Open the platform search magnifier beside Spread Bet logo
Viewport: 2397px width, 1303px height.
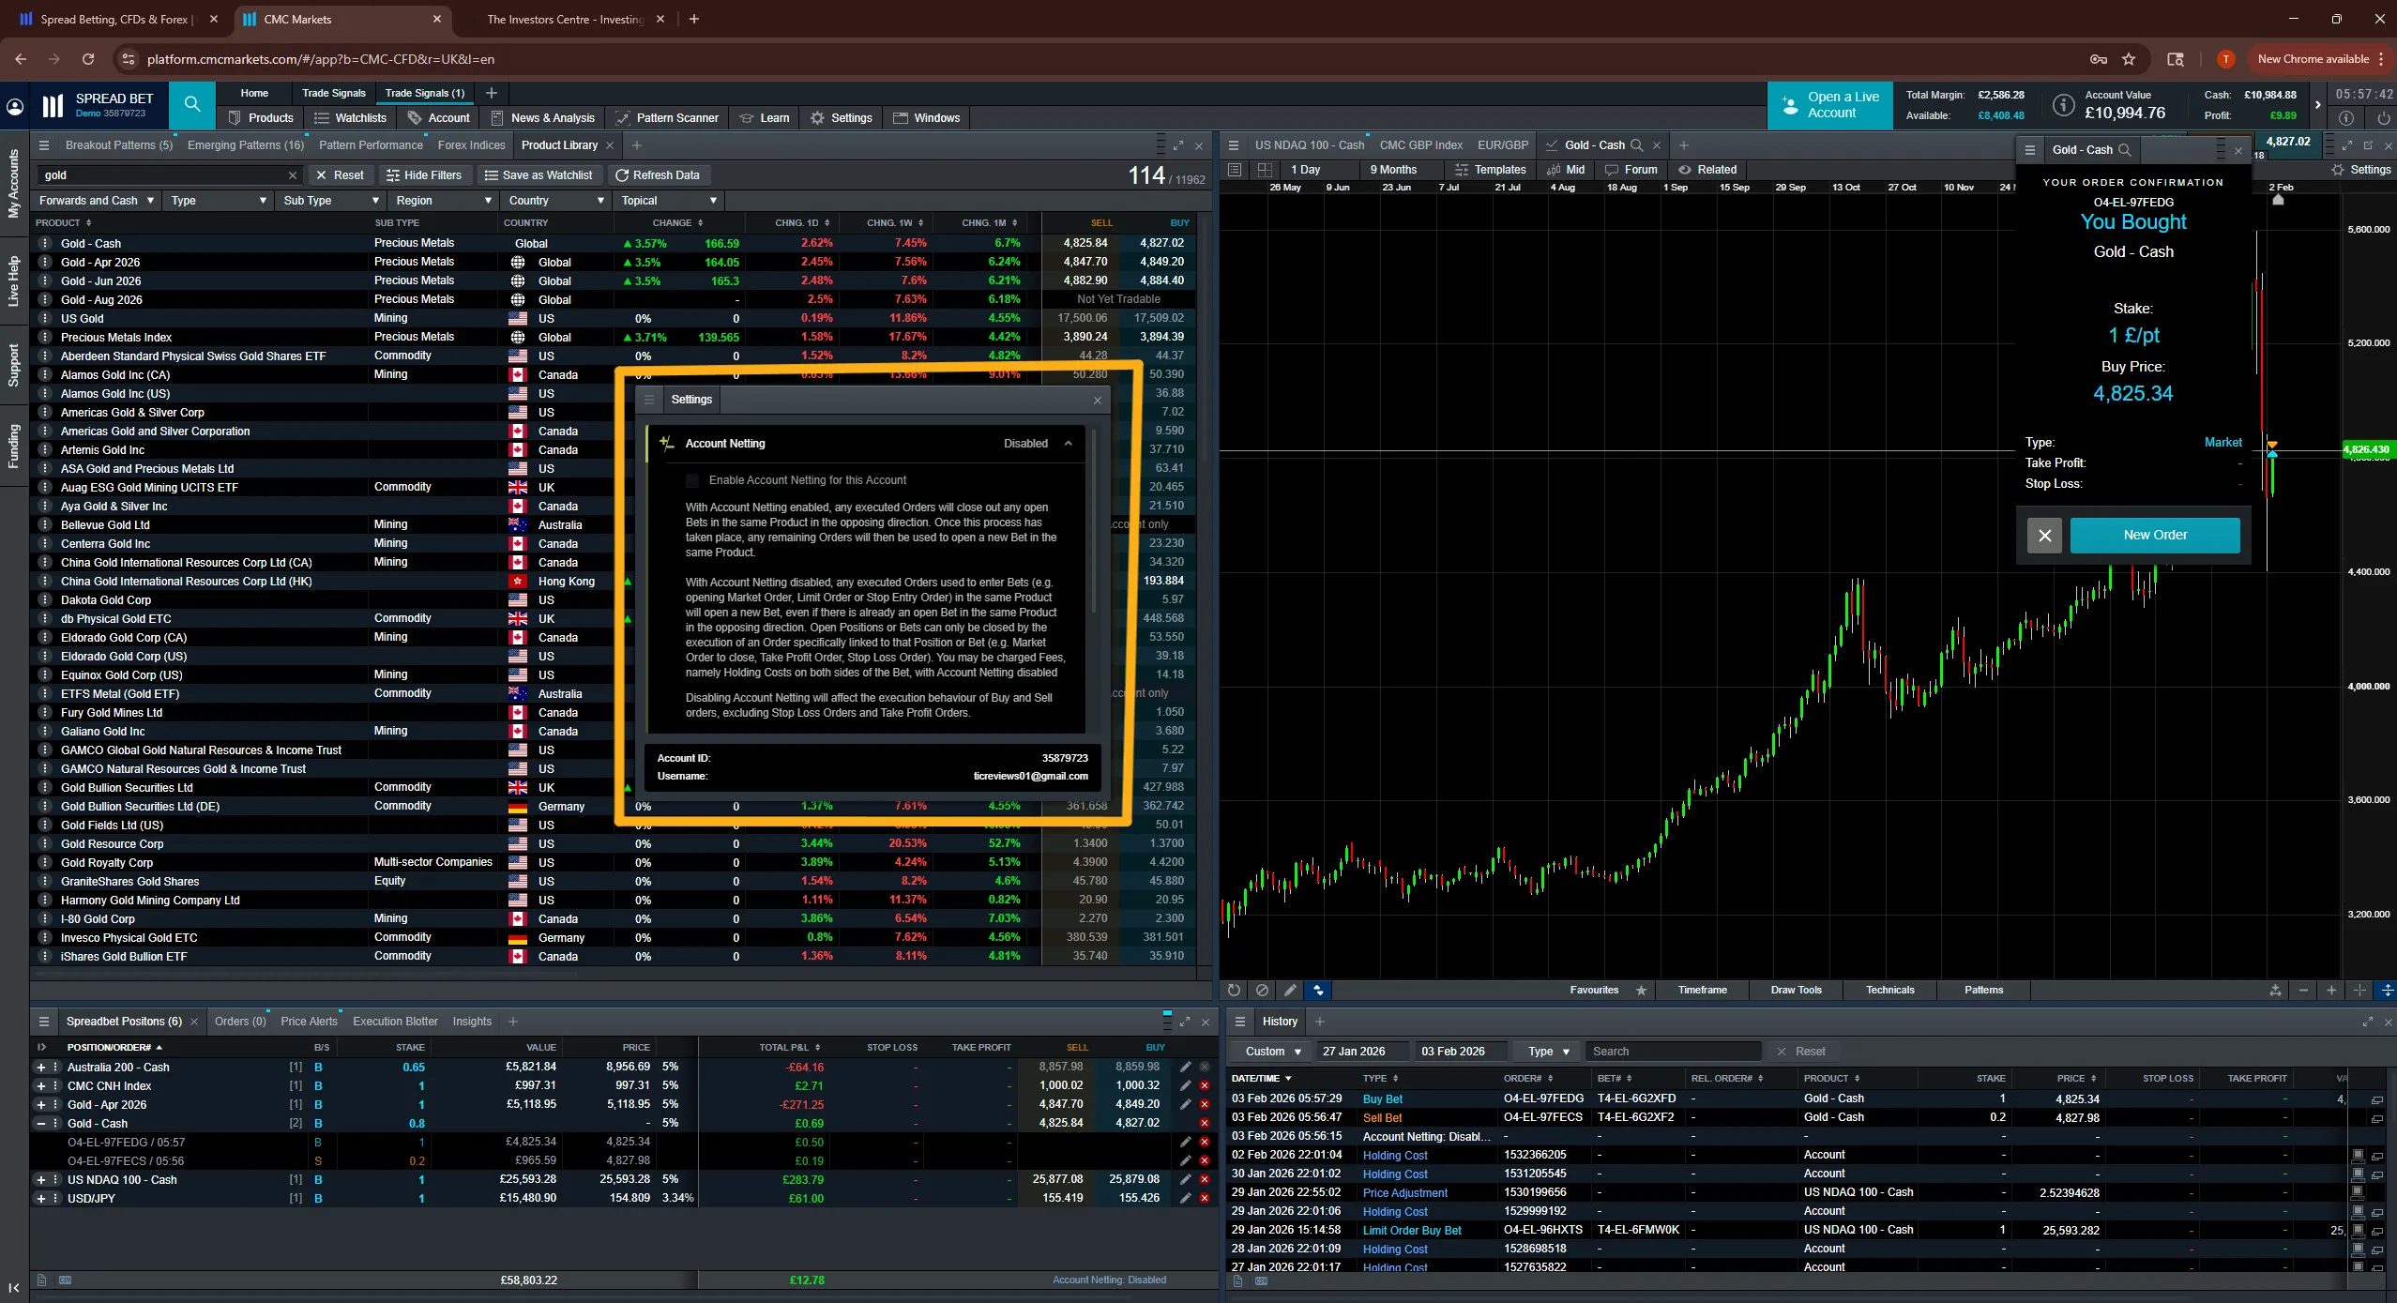[x=191, y=105]
